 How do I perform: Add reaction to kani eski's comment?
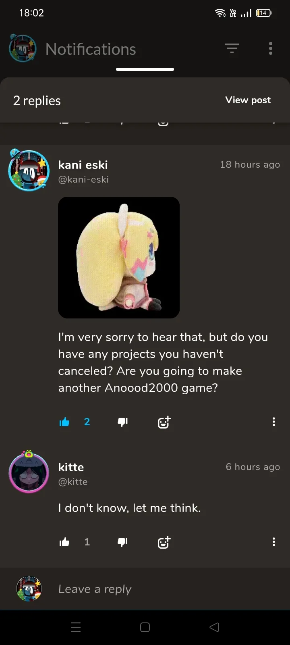164,422
